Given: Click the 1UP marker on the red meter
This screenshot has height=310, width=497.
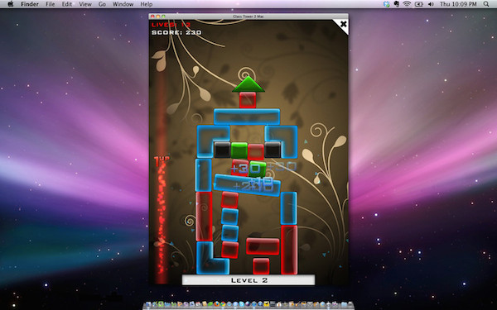Looking at the screenshot, I should point(162,161).
